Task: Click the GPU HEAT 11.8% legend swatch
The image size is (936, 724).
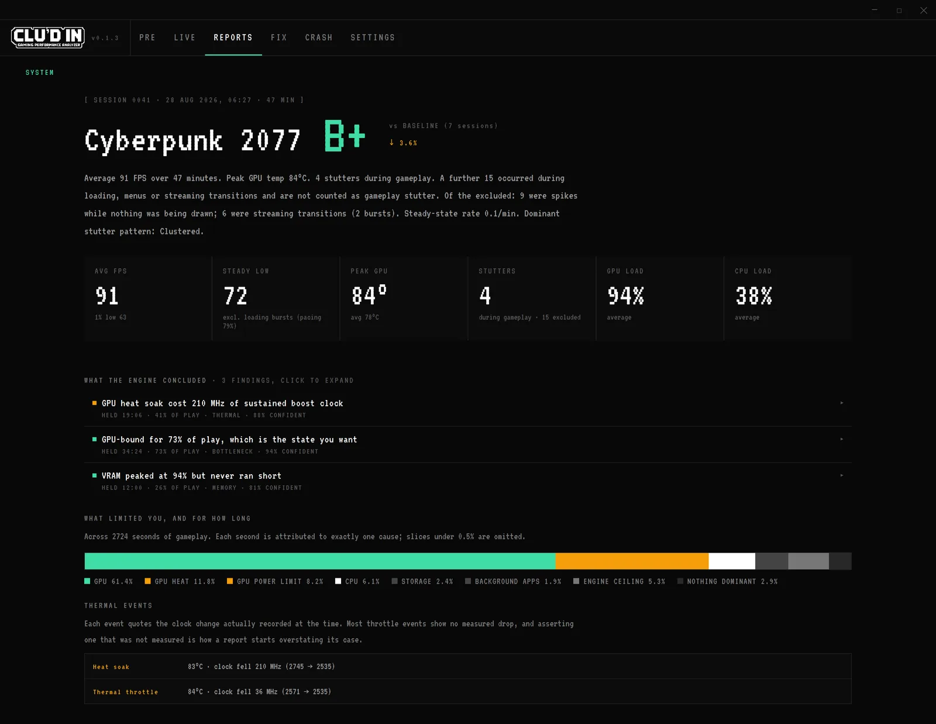Action: pyautogui.click(x=148, y=581)
